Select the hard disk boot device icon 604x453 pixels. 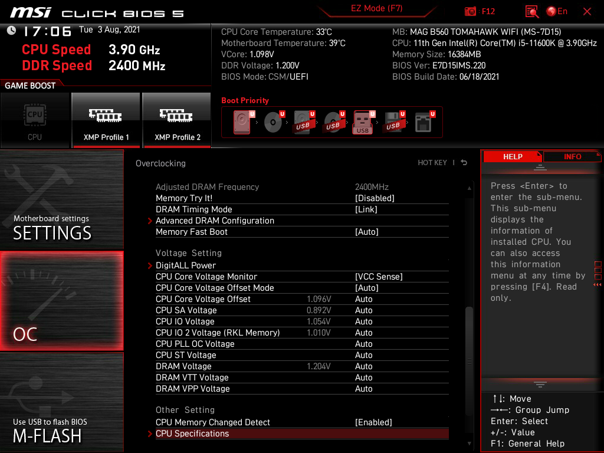tap(243, 122)
